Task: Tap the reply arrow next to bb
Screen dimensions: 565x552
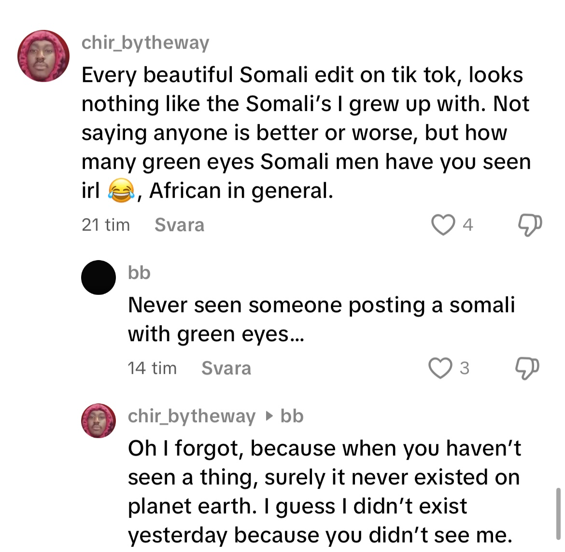Action: pos(269,416)
